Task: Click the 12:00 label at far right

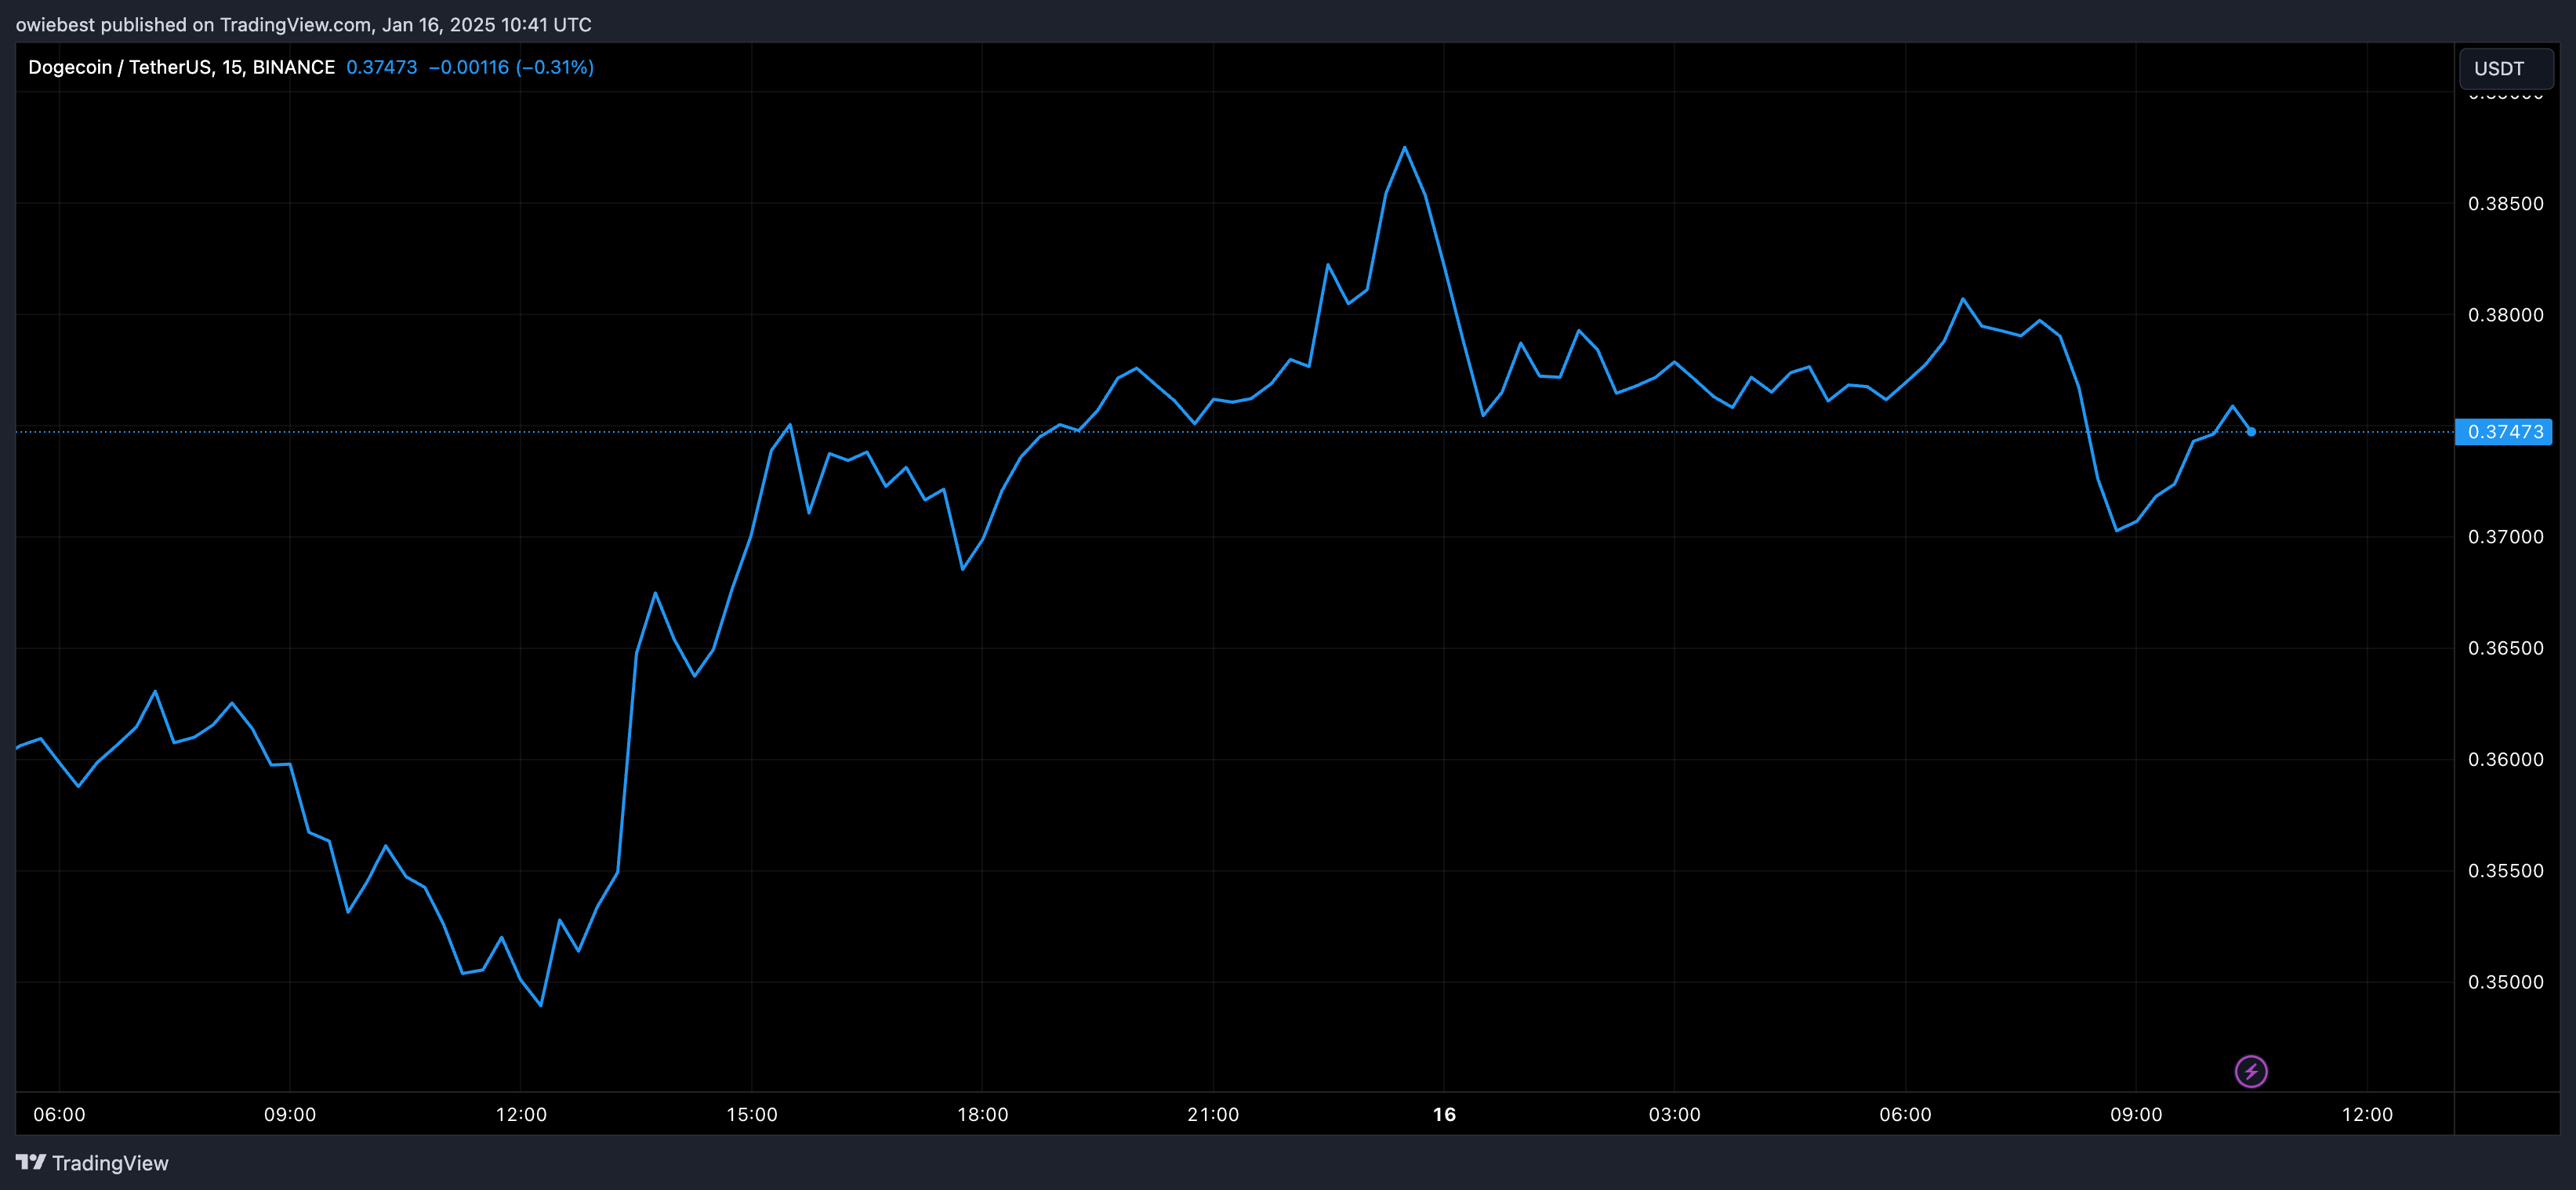Action: pos(2367,1114)
